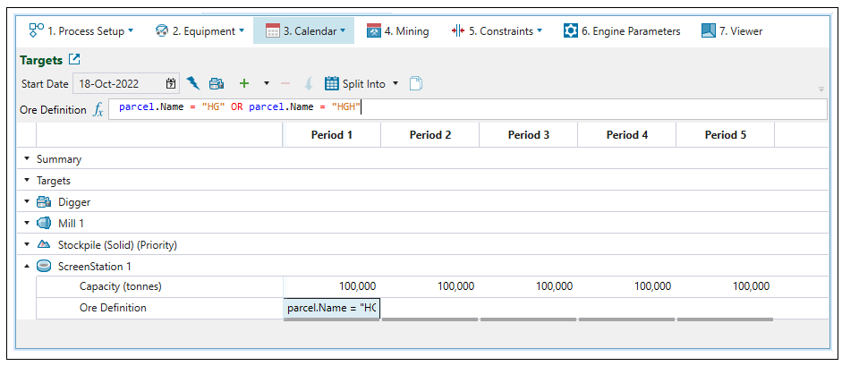Expand the Mill 1 row
Viewport: 842px width, 366px height.
click(x=27, y=224)
